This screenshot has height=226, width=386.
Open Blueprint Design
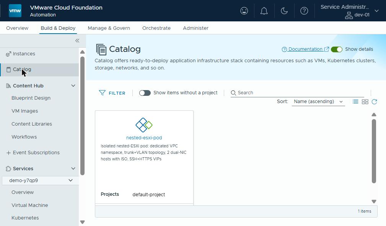31,98
